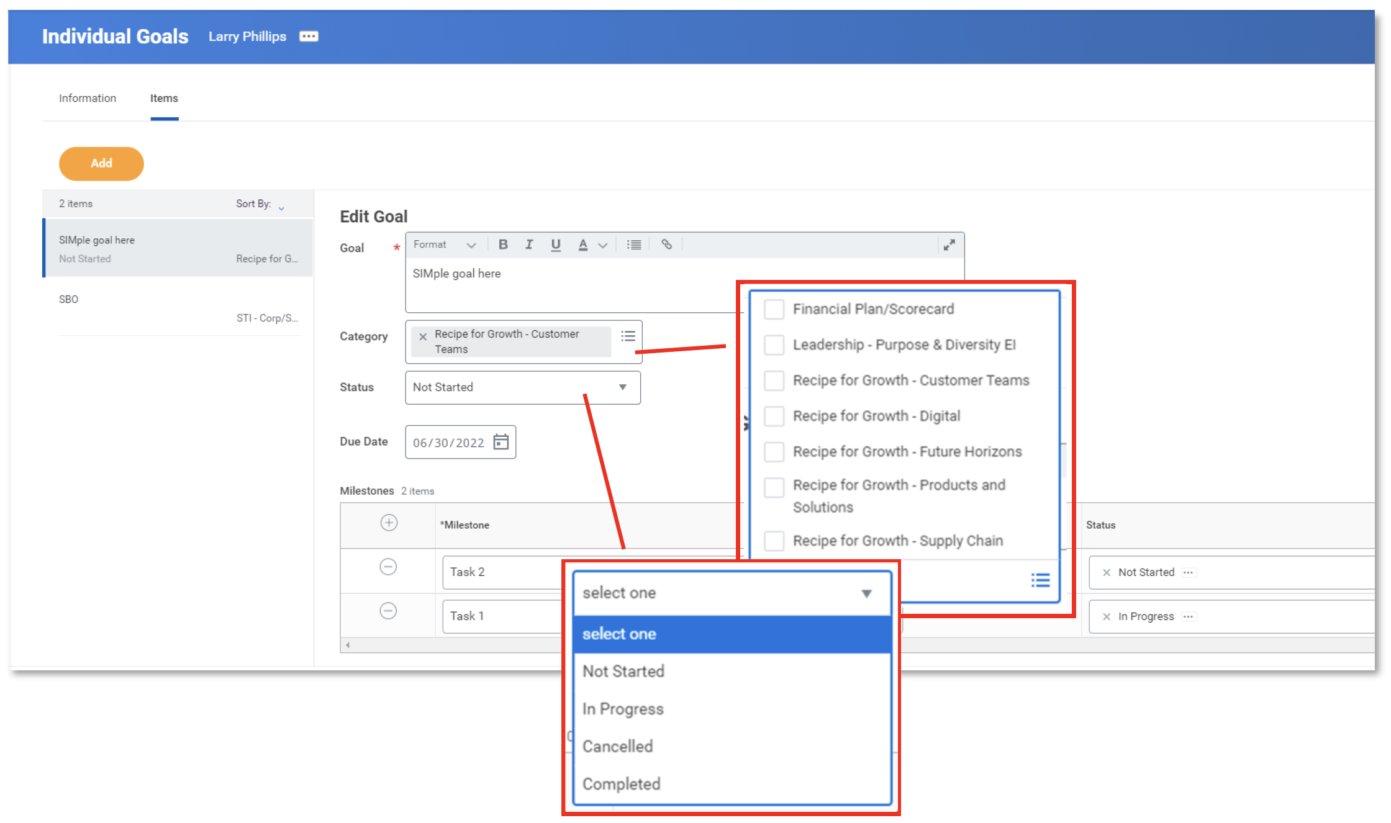Apply italic formatting to goal text
Screen dimensions: 1391x823
pos(529,244)
